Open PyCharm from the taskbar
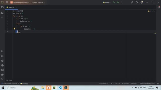 (x=54, y=88)
